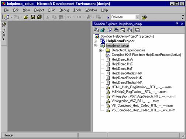Select Solution 'HelpDemoProject' root node

coord(127,36)
